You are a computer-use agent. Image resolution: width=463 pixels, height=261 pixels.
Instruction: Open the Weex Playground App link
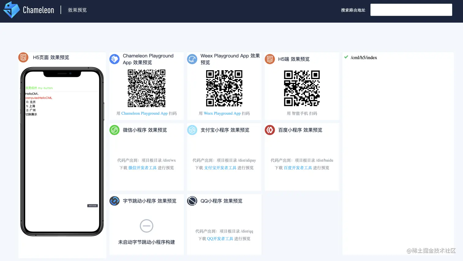[222, 113]
